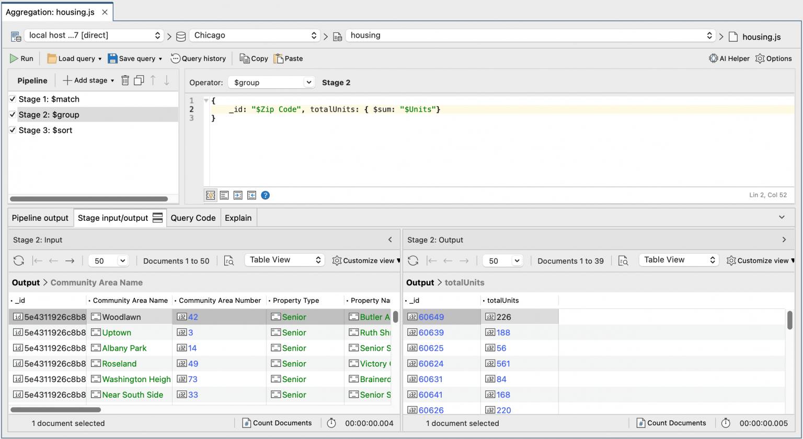Image resolution: width=803 pixels, height=439 pixels.
Task: Open help for the $group operator
Action: [x=265, y=195]
